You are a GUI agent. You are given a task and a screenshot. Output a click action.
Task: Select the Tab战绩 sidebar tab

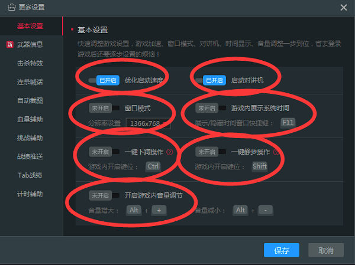pyautogui.click(x=31, y=175)
